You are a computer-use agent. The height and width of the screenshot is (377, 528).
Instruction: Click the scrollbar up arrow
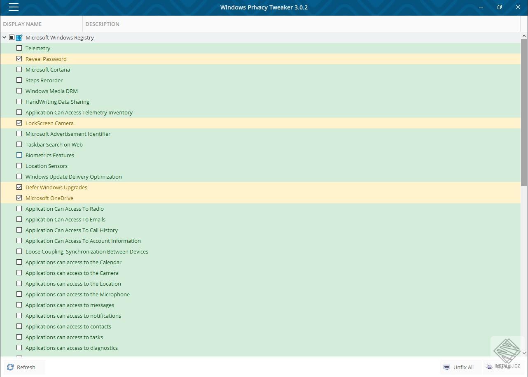[524, 36]
